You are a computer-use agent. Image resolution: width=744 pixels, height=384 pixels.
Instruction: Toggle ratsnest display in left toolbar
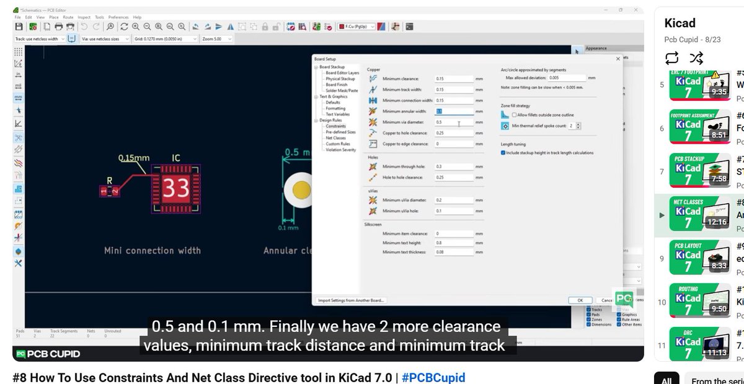pyautogui.click(x=18, y=137)
